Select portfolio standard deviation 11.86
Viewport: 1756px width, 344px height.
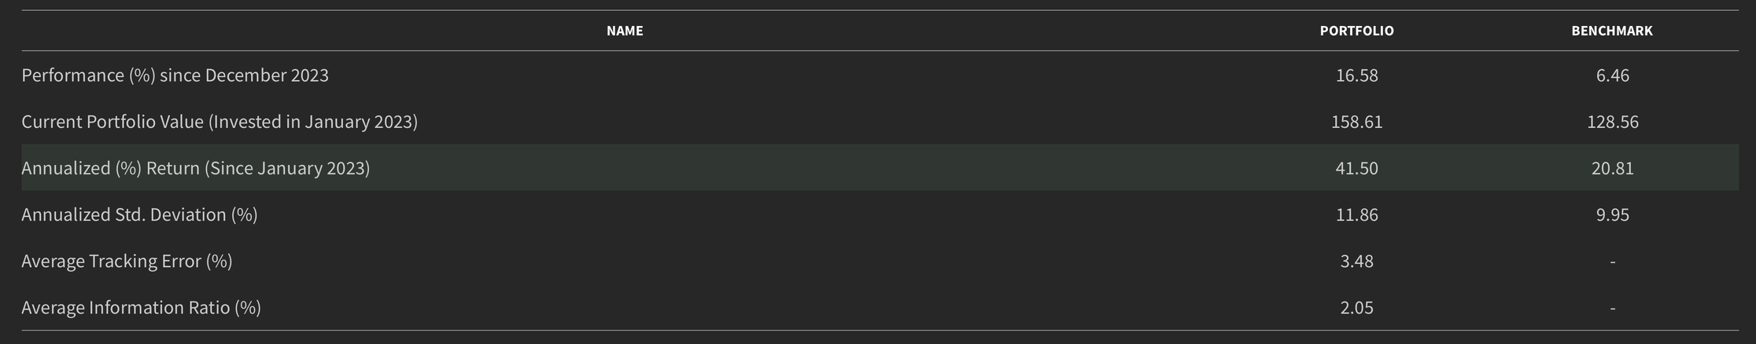pos(1356,214)
